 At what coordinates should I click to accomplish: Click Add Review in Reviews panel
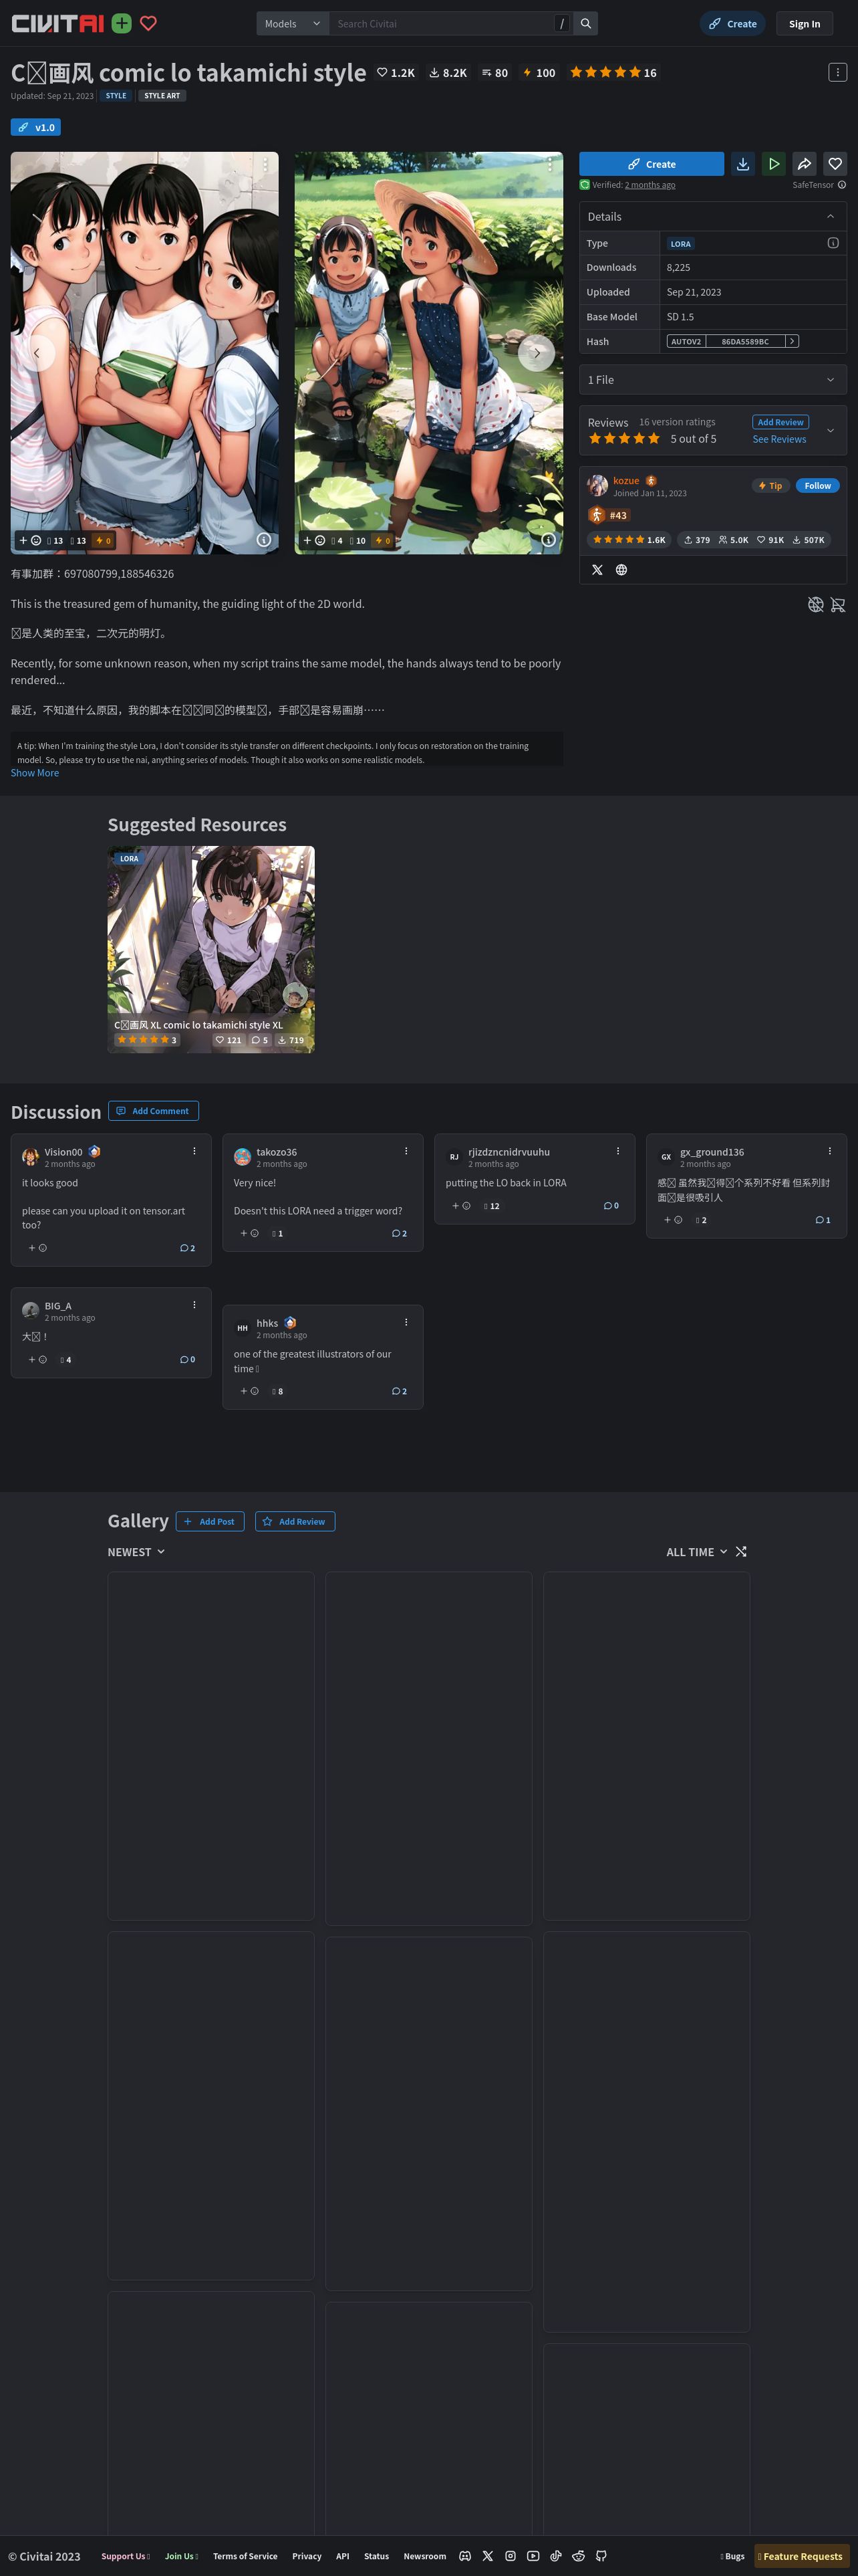(x=780, y=422)
